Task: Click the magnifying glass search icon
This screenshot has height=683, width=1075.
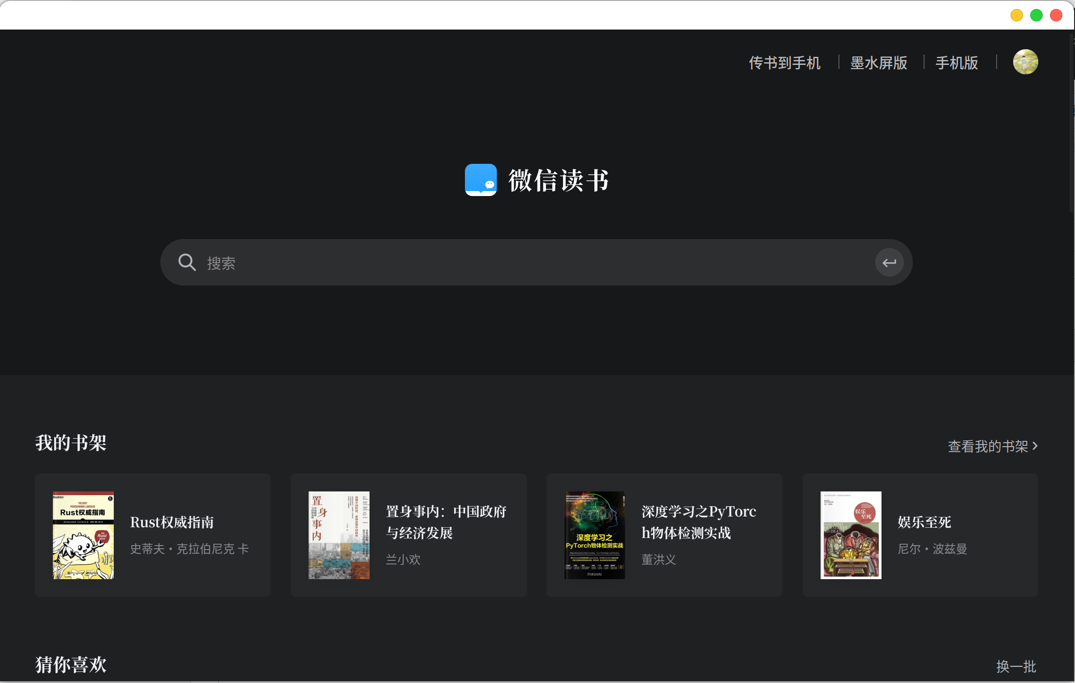Action: tap(187, 263)
